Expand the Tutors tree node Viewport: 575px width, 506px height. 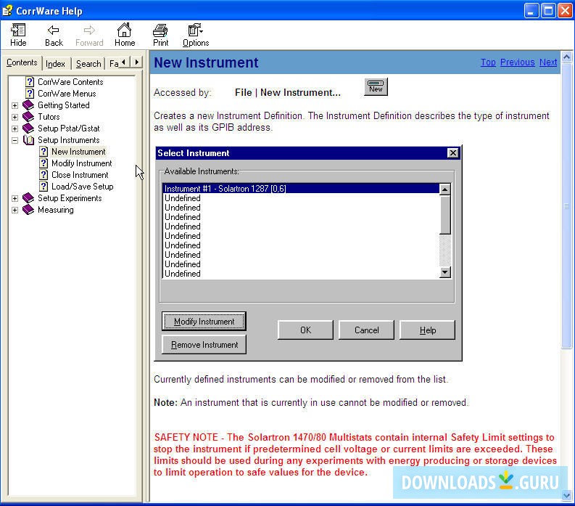[15, 117]
